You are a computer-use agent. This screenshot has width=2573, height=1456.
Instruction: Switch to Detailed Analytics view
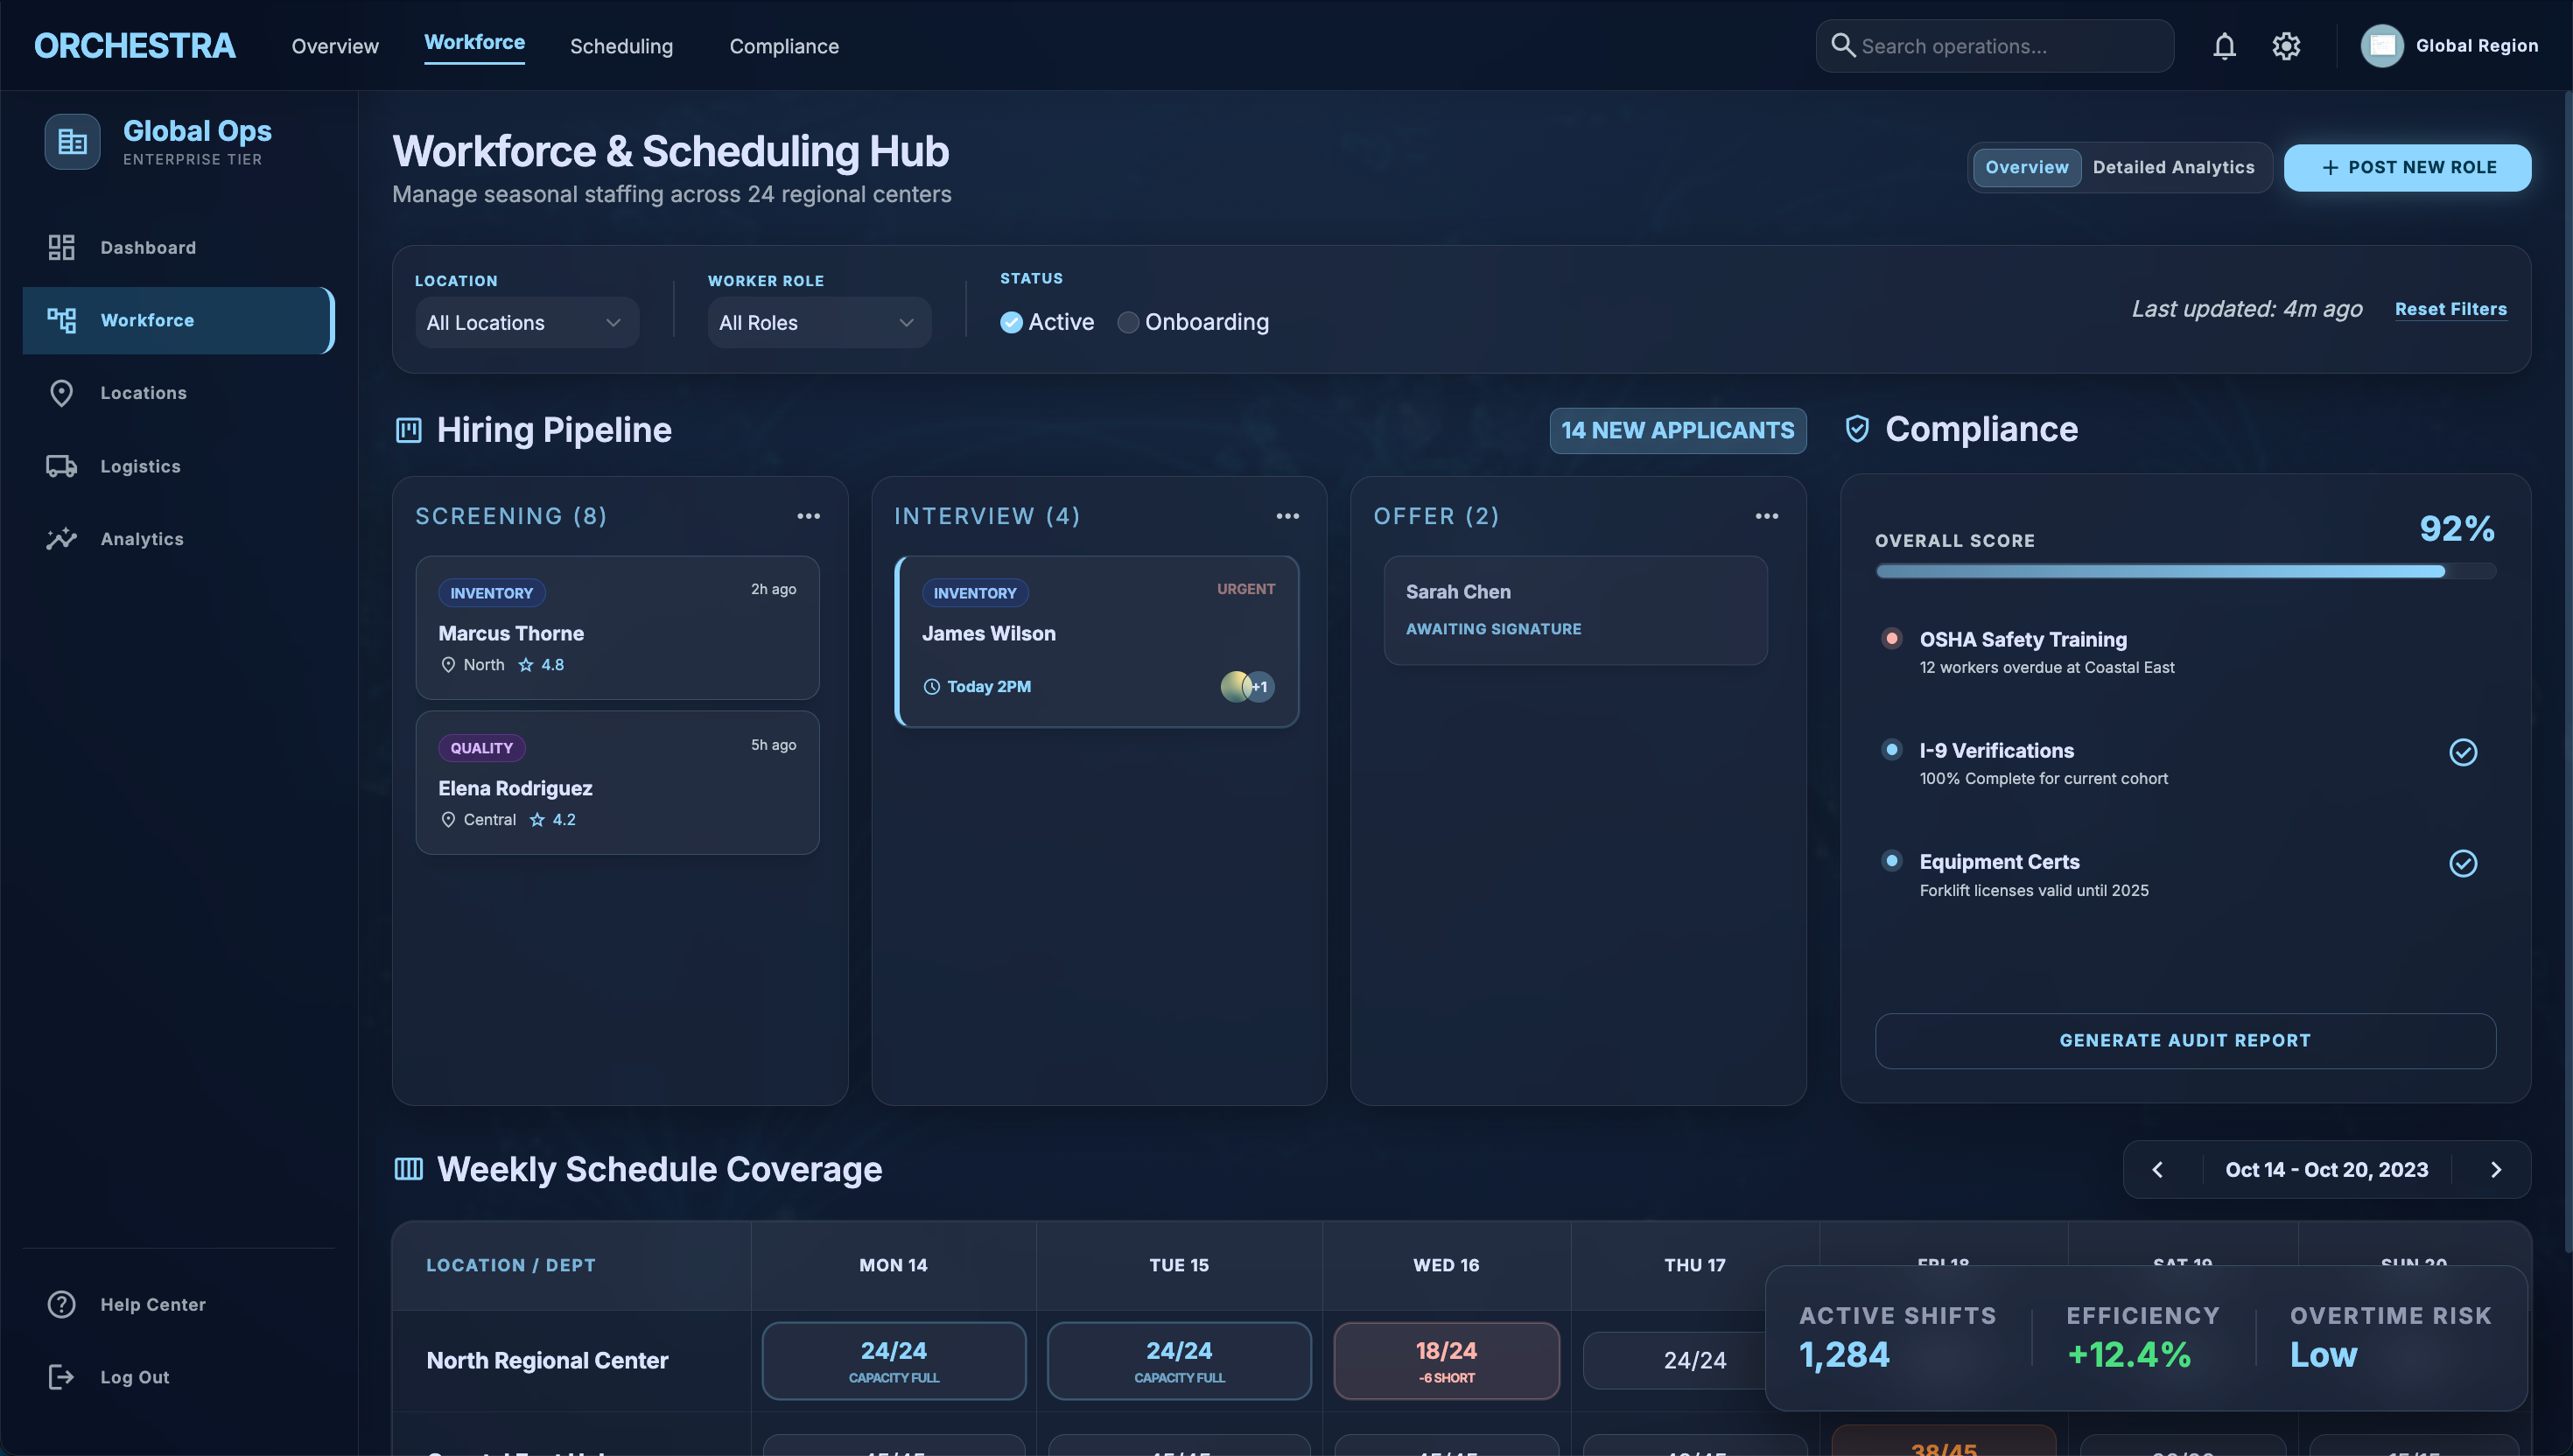[x=2173, y=167]
